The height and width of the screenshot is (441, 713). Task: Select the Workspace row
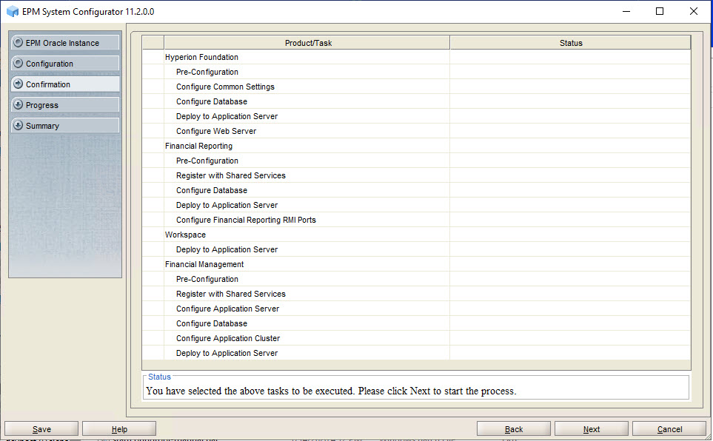coord(416,235)
